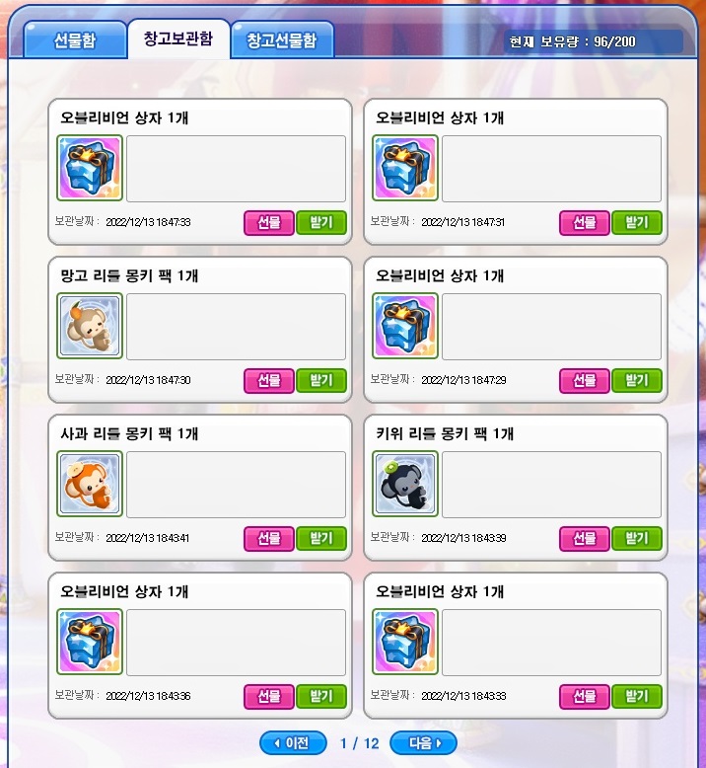The image size is (706, 768).
Task: Receive the 망고 리틀 몽키 팩 with 받기
Action: tap(321, 381)
